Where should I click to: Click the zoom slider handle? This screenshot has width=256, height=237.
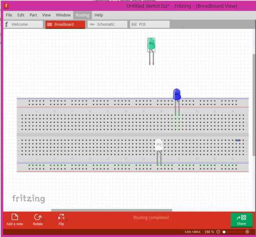pyautogui.click(x=224, y=232)
